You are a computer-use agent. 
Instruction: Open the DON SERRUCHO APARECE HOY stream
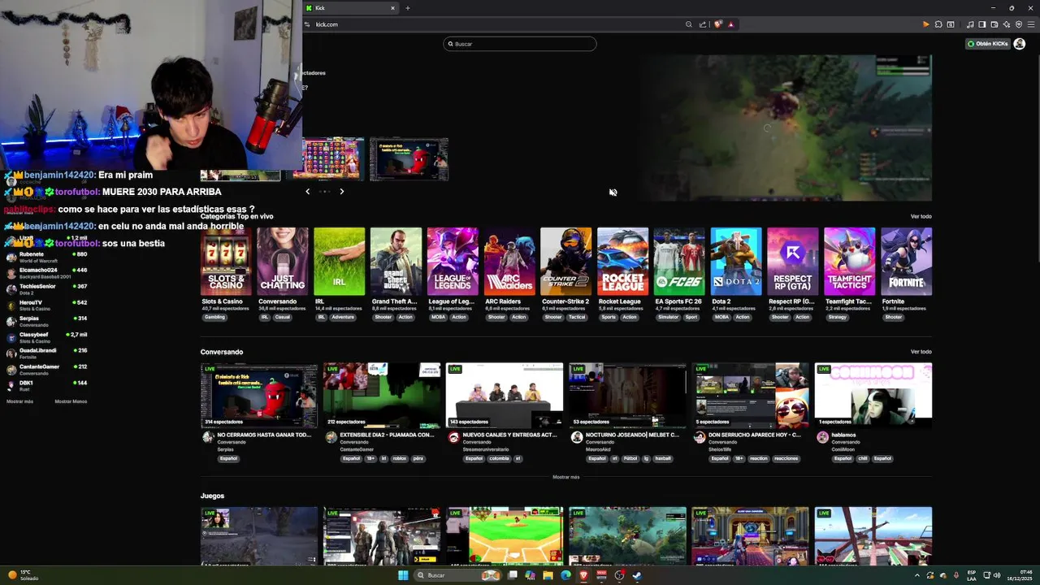pos(750,396)
